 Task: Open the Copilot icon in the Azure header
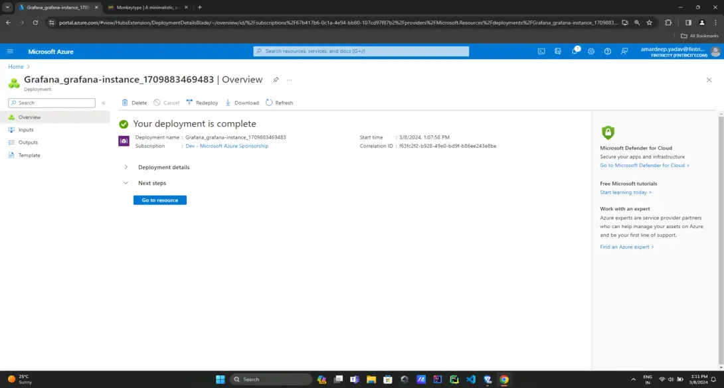coord(558,51)
